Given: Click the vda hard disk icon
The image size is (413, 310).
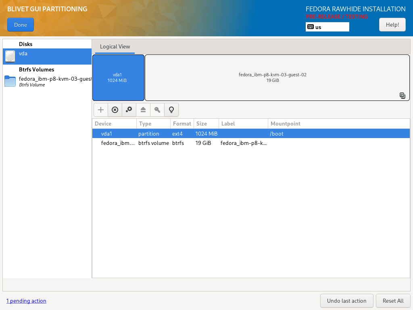Looking at the screenshot, I should [x=10, y=57].
